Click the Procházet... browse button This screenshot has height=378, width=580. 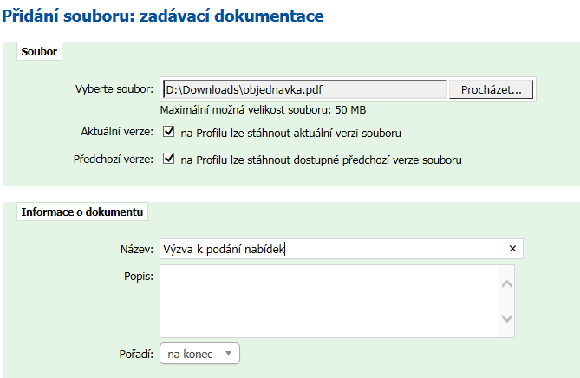pyautogui.click(x=491, y=89)
